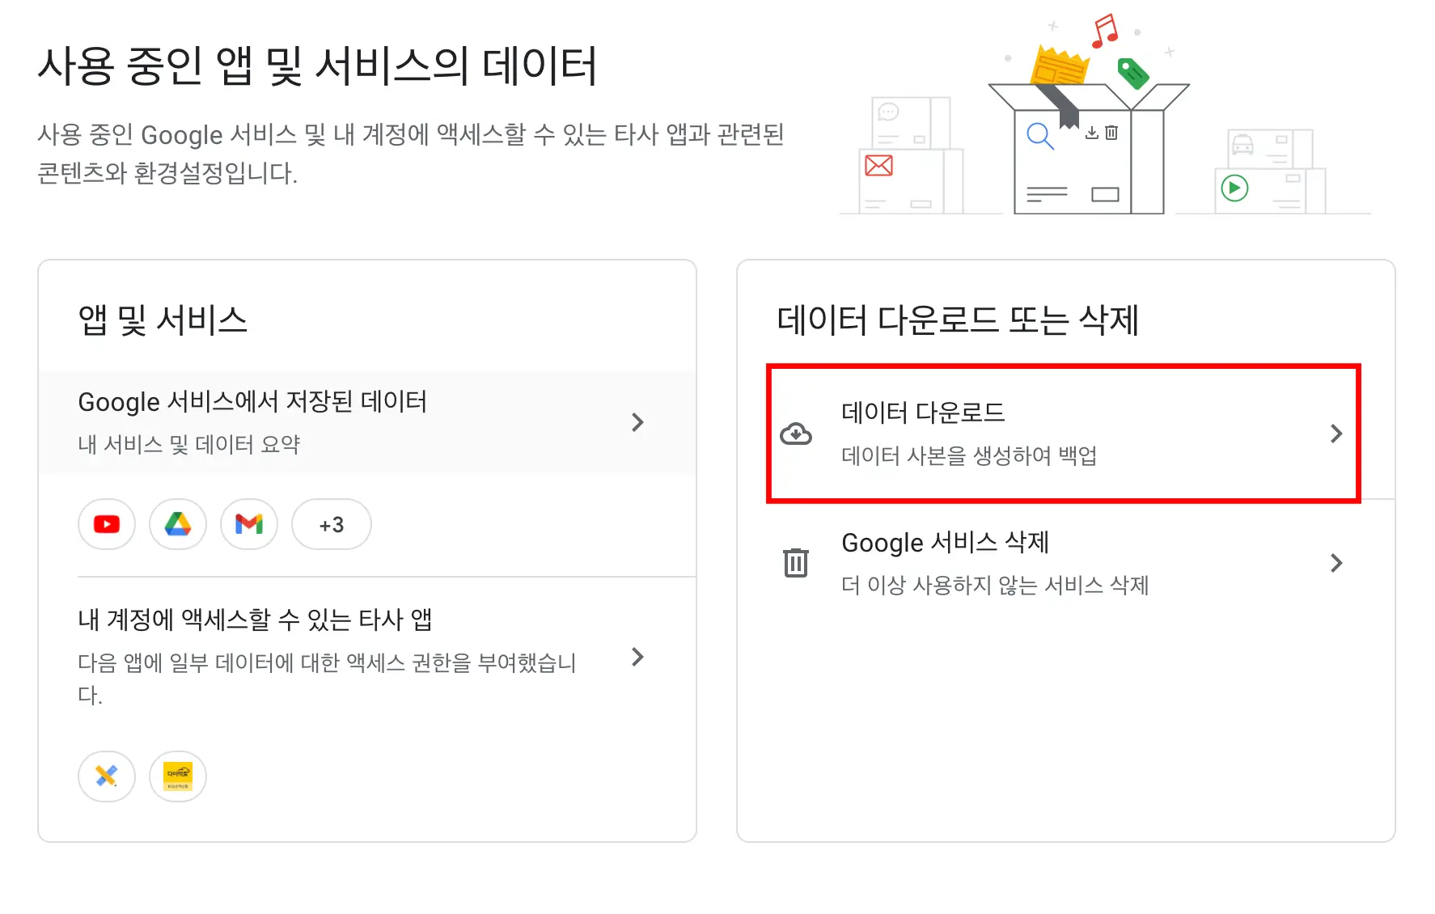Viewport: 1435px width, 914px height.
Task: Click the Gmail service icon
Action: click(249, 524)
